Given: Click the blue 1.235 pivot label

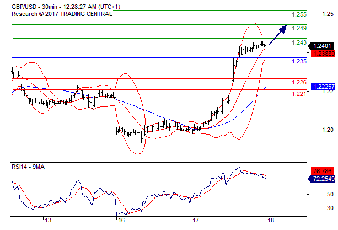Looking at the screenshot, I should tap(299, 61).
